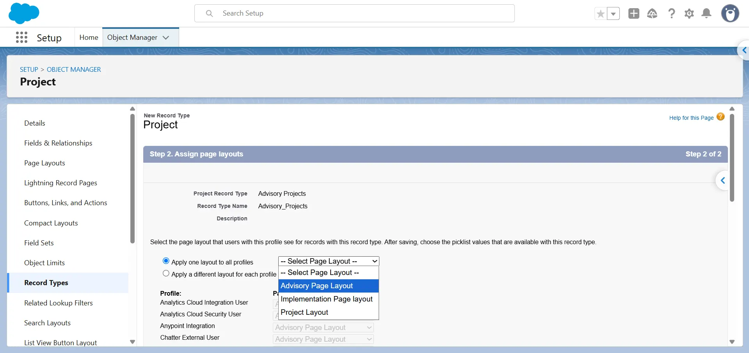Open the global actions plus icon

[634, 14]
